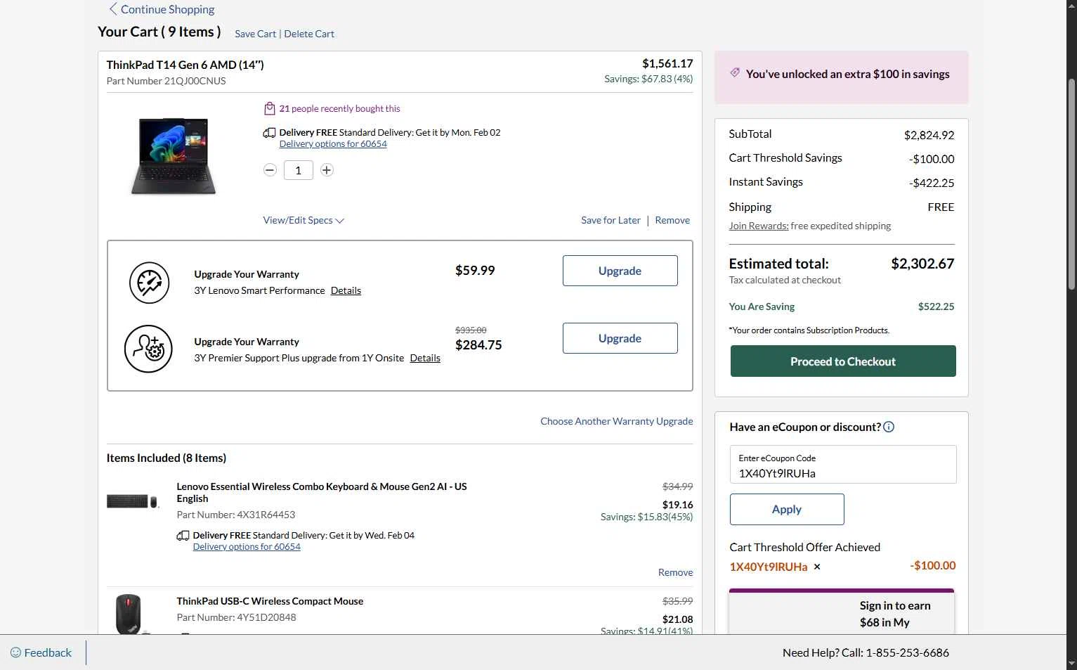Click the shopping bag recently bought icon

pos(269,108)
